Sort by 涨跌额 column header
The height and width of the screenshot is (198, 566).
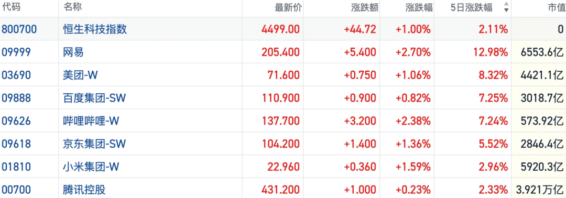(x=365, y=7)
